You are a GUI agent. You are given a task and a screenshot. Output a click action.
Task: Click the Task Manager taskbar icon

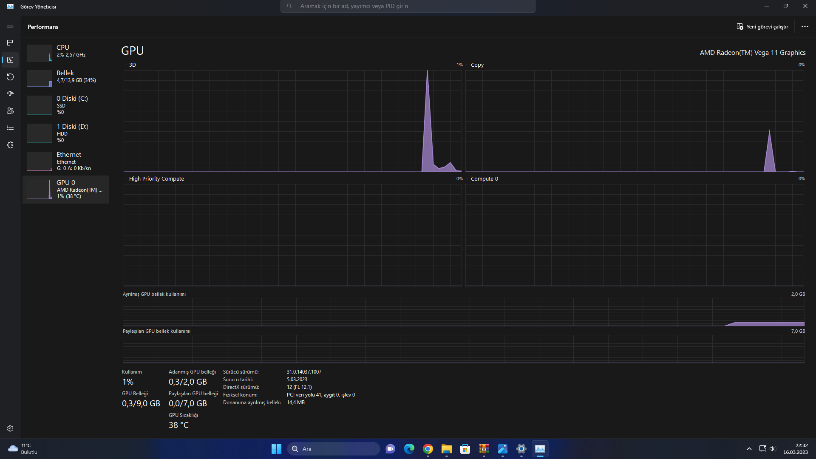coord(540,449)
